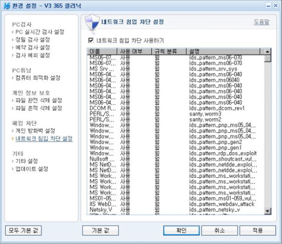Sort by the 사용 여부 column header
Viewport: 282px width, 244px height.
[135, 52]
